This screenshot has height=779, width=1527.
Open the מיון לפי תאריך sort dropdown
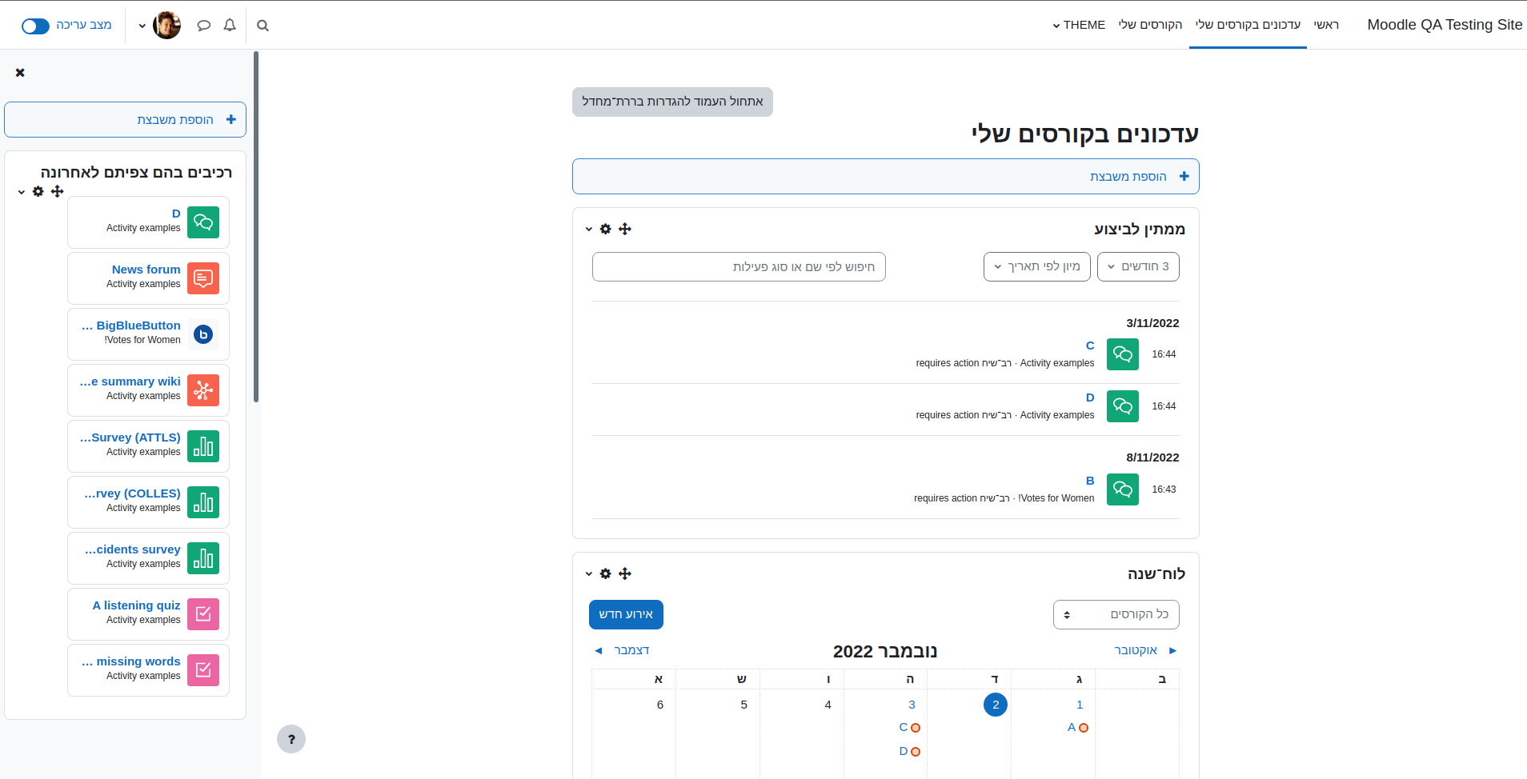click(x=1037, y=266)
